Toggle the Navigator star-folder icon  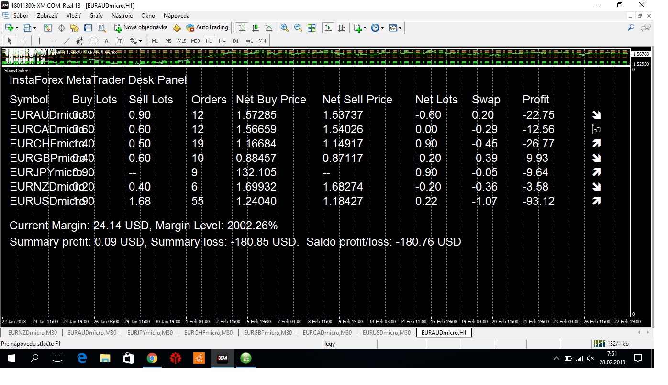[x=75, y=28]
